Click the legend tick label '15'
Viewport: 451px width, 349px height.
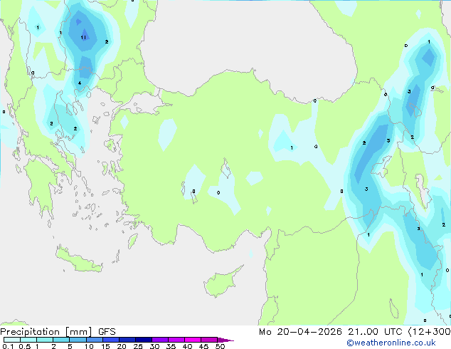tap(105, 346)
